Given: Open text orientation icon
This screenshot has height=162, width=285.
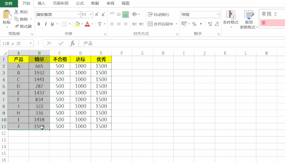Looking at the screenshot, I should click(135, 14).
